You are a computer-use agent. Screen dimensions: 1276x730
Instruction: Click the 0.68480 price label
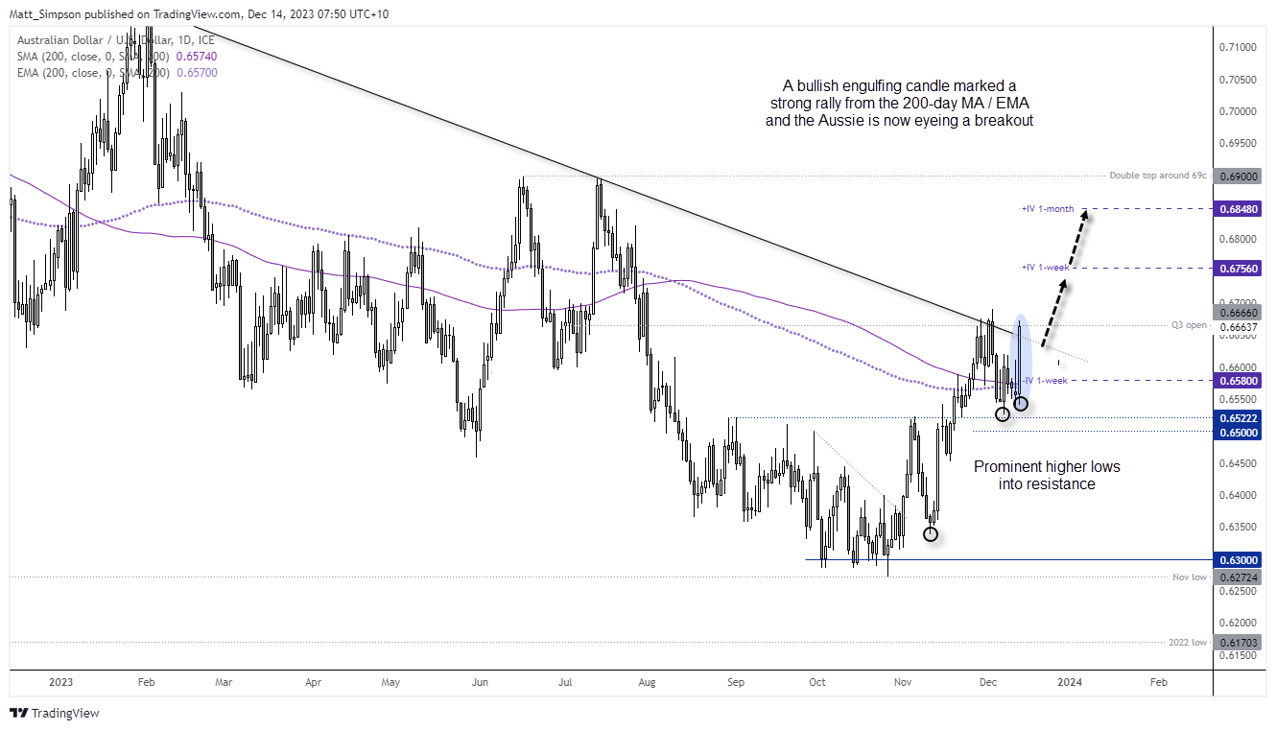click(1238, 209)
